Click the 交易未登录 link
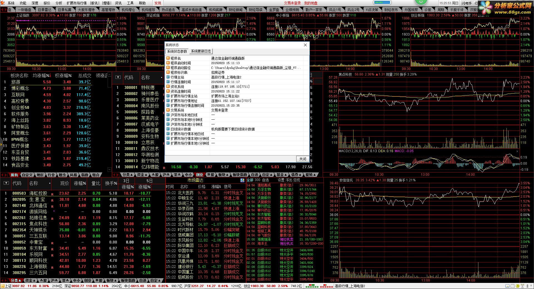 pos(292,3)
